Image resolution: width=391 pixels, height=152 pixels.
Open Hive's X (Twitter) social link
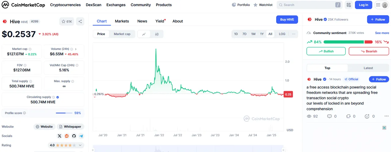[x=60, y=136]
